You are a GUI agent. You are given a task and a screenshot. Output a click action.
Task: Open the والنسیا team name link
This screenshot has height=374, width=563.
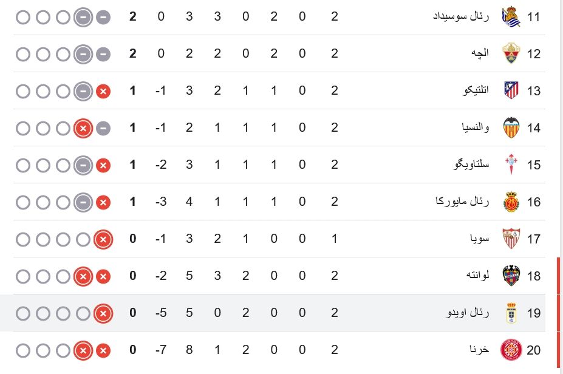[476, 127]
